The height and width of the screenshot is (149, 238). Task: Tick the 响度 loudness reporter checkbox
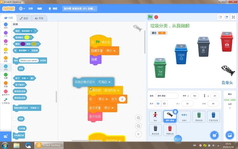click(14, 119)
